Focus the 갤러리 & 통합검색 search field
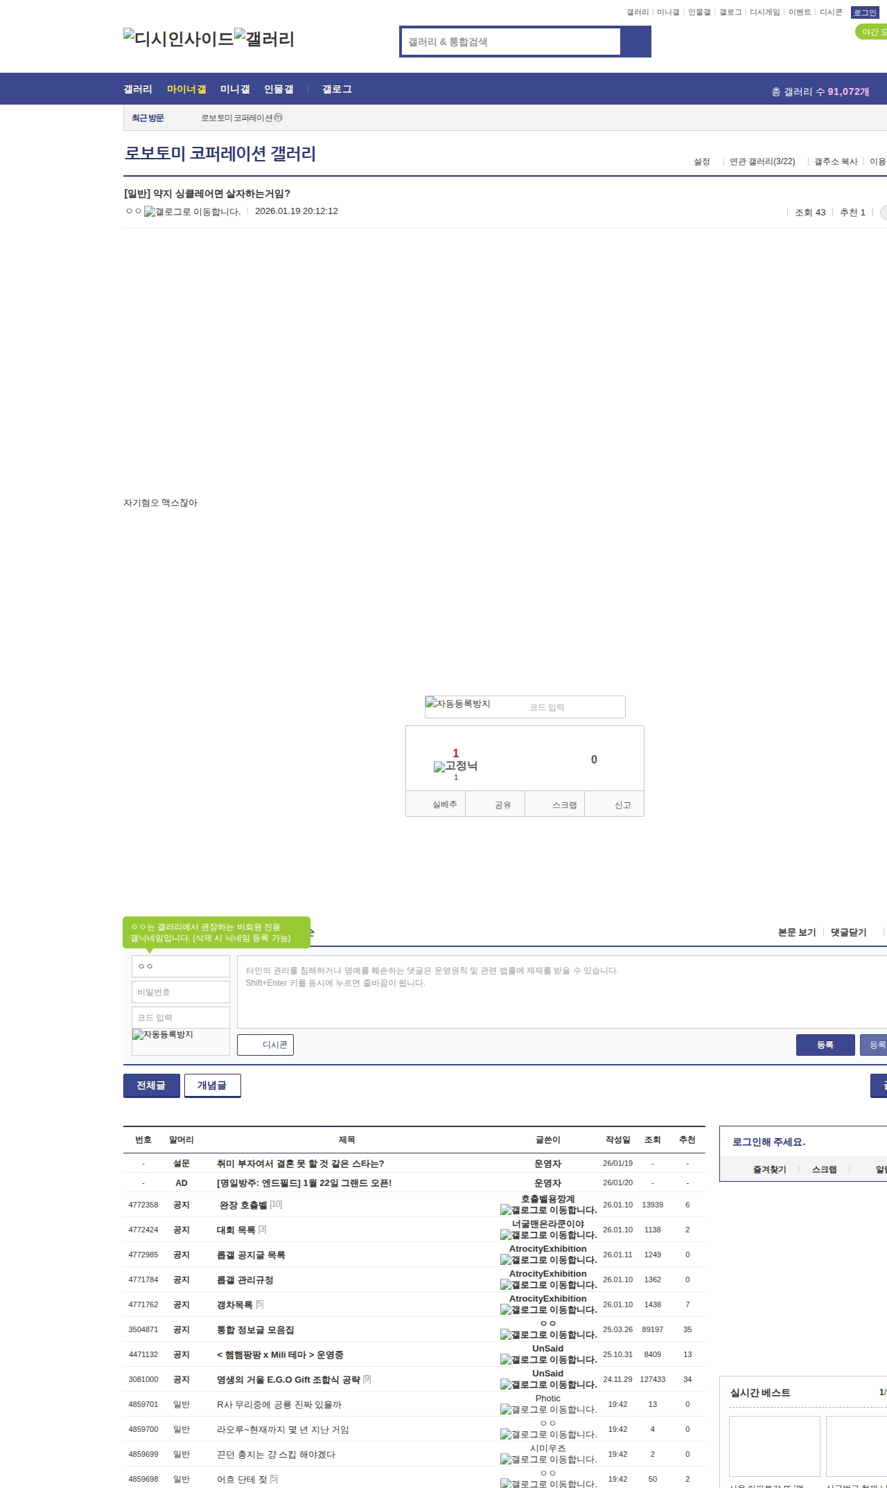 [511, 42]
